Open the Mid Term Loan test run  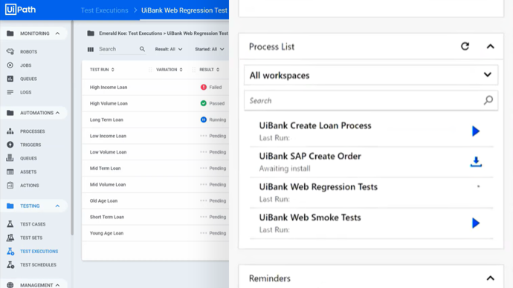point(105,168)
